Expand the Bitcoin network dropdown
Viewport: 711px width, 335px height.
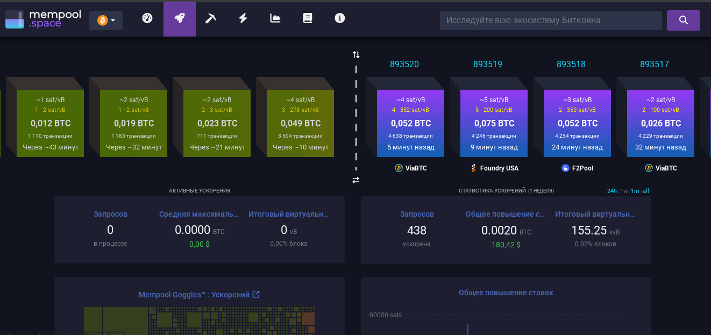point(106,20)
